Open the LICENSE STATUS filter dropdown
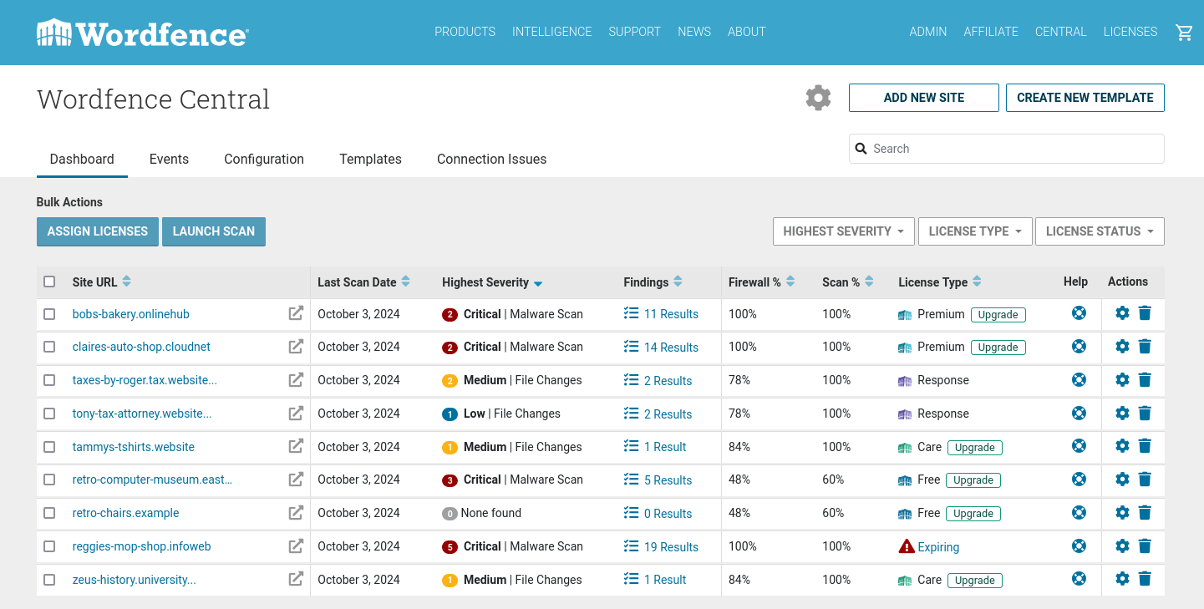This screenshot has width=1204, height=609. [x=1100, y=231]
